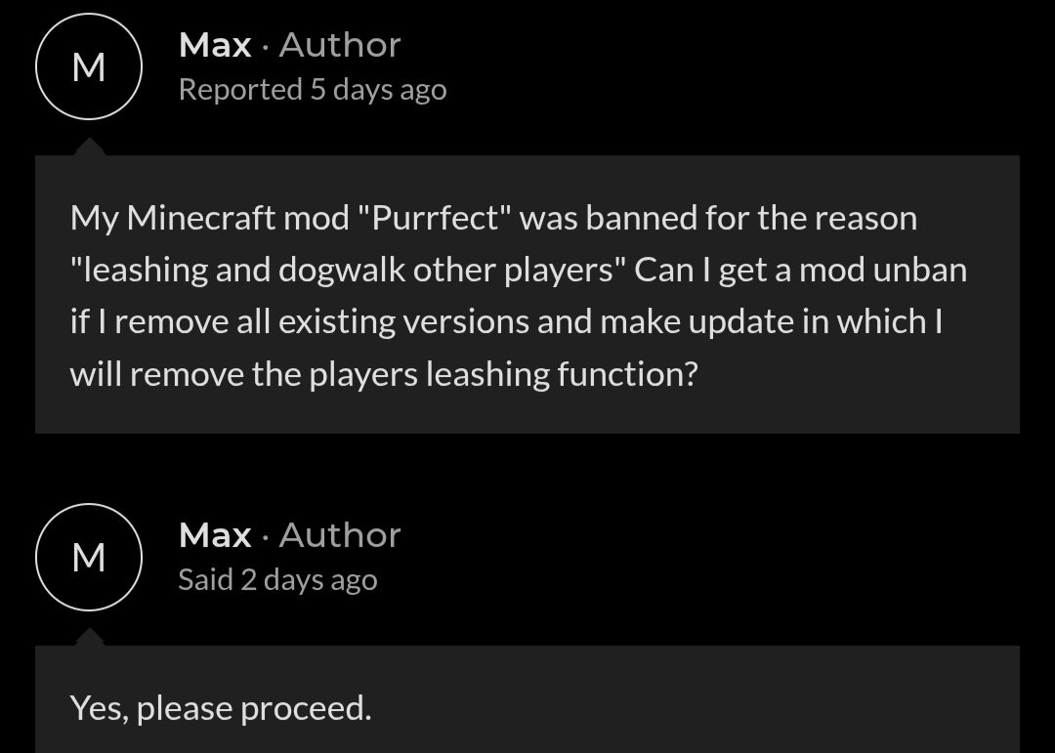Click the Author badge on the reported post

point(340,45)
